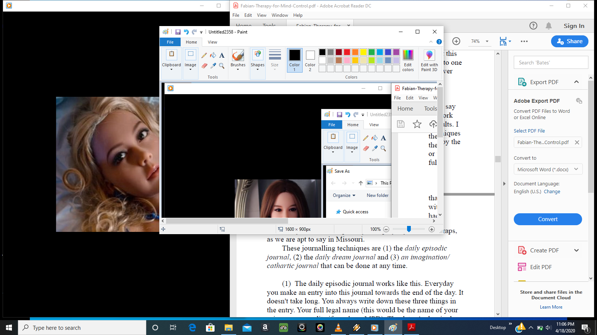Open Edit with Paint 3D

click(x=429, y=60)
